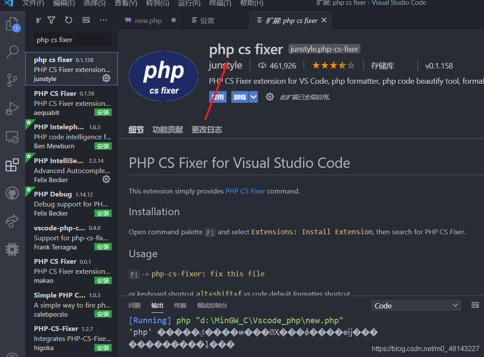Switch to the 调试控制台 panel tab
The height and width of the screenshot is (357, 484).
click(212, 305)
